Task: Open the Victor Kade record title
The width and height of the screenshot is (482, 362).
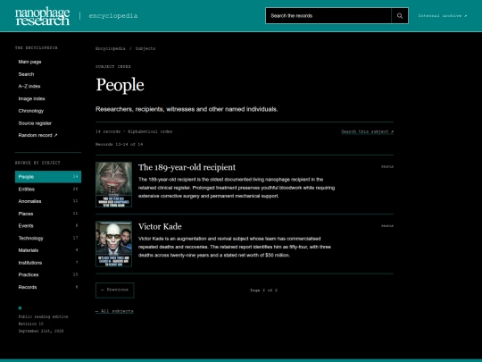Action: [x=160, y=226]
